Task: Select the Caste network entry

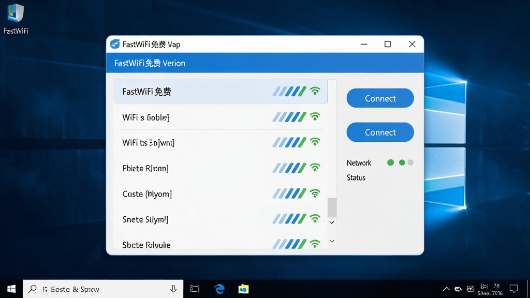Action: click(220, 193)
